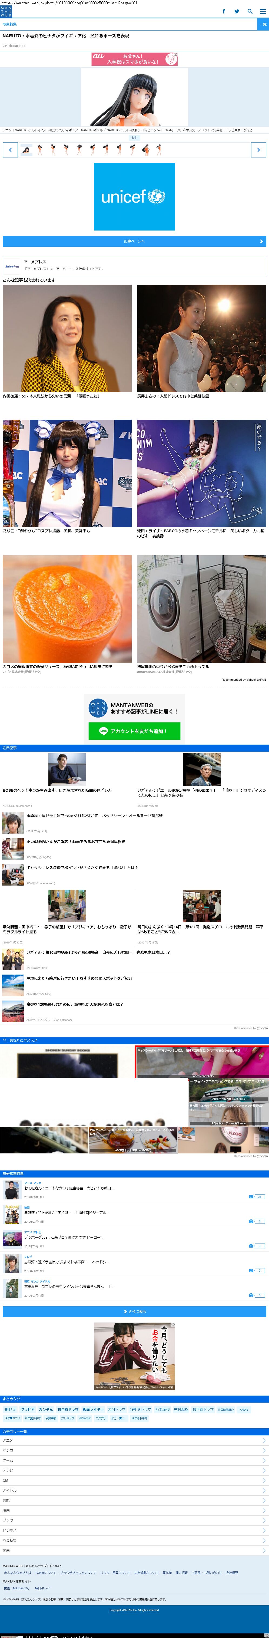Click the 記事ページへ blue button
269x1638 pixels.
click(x=134, y=242)
